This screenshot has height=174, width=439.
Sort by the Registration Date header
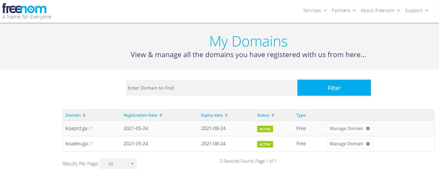[141, 115]
